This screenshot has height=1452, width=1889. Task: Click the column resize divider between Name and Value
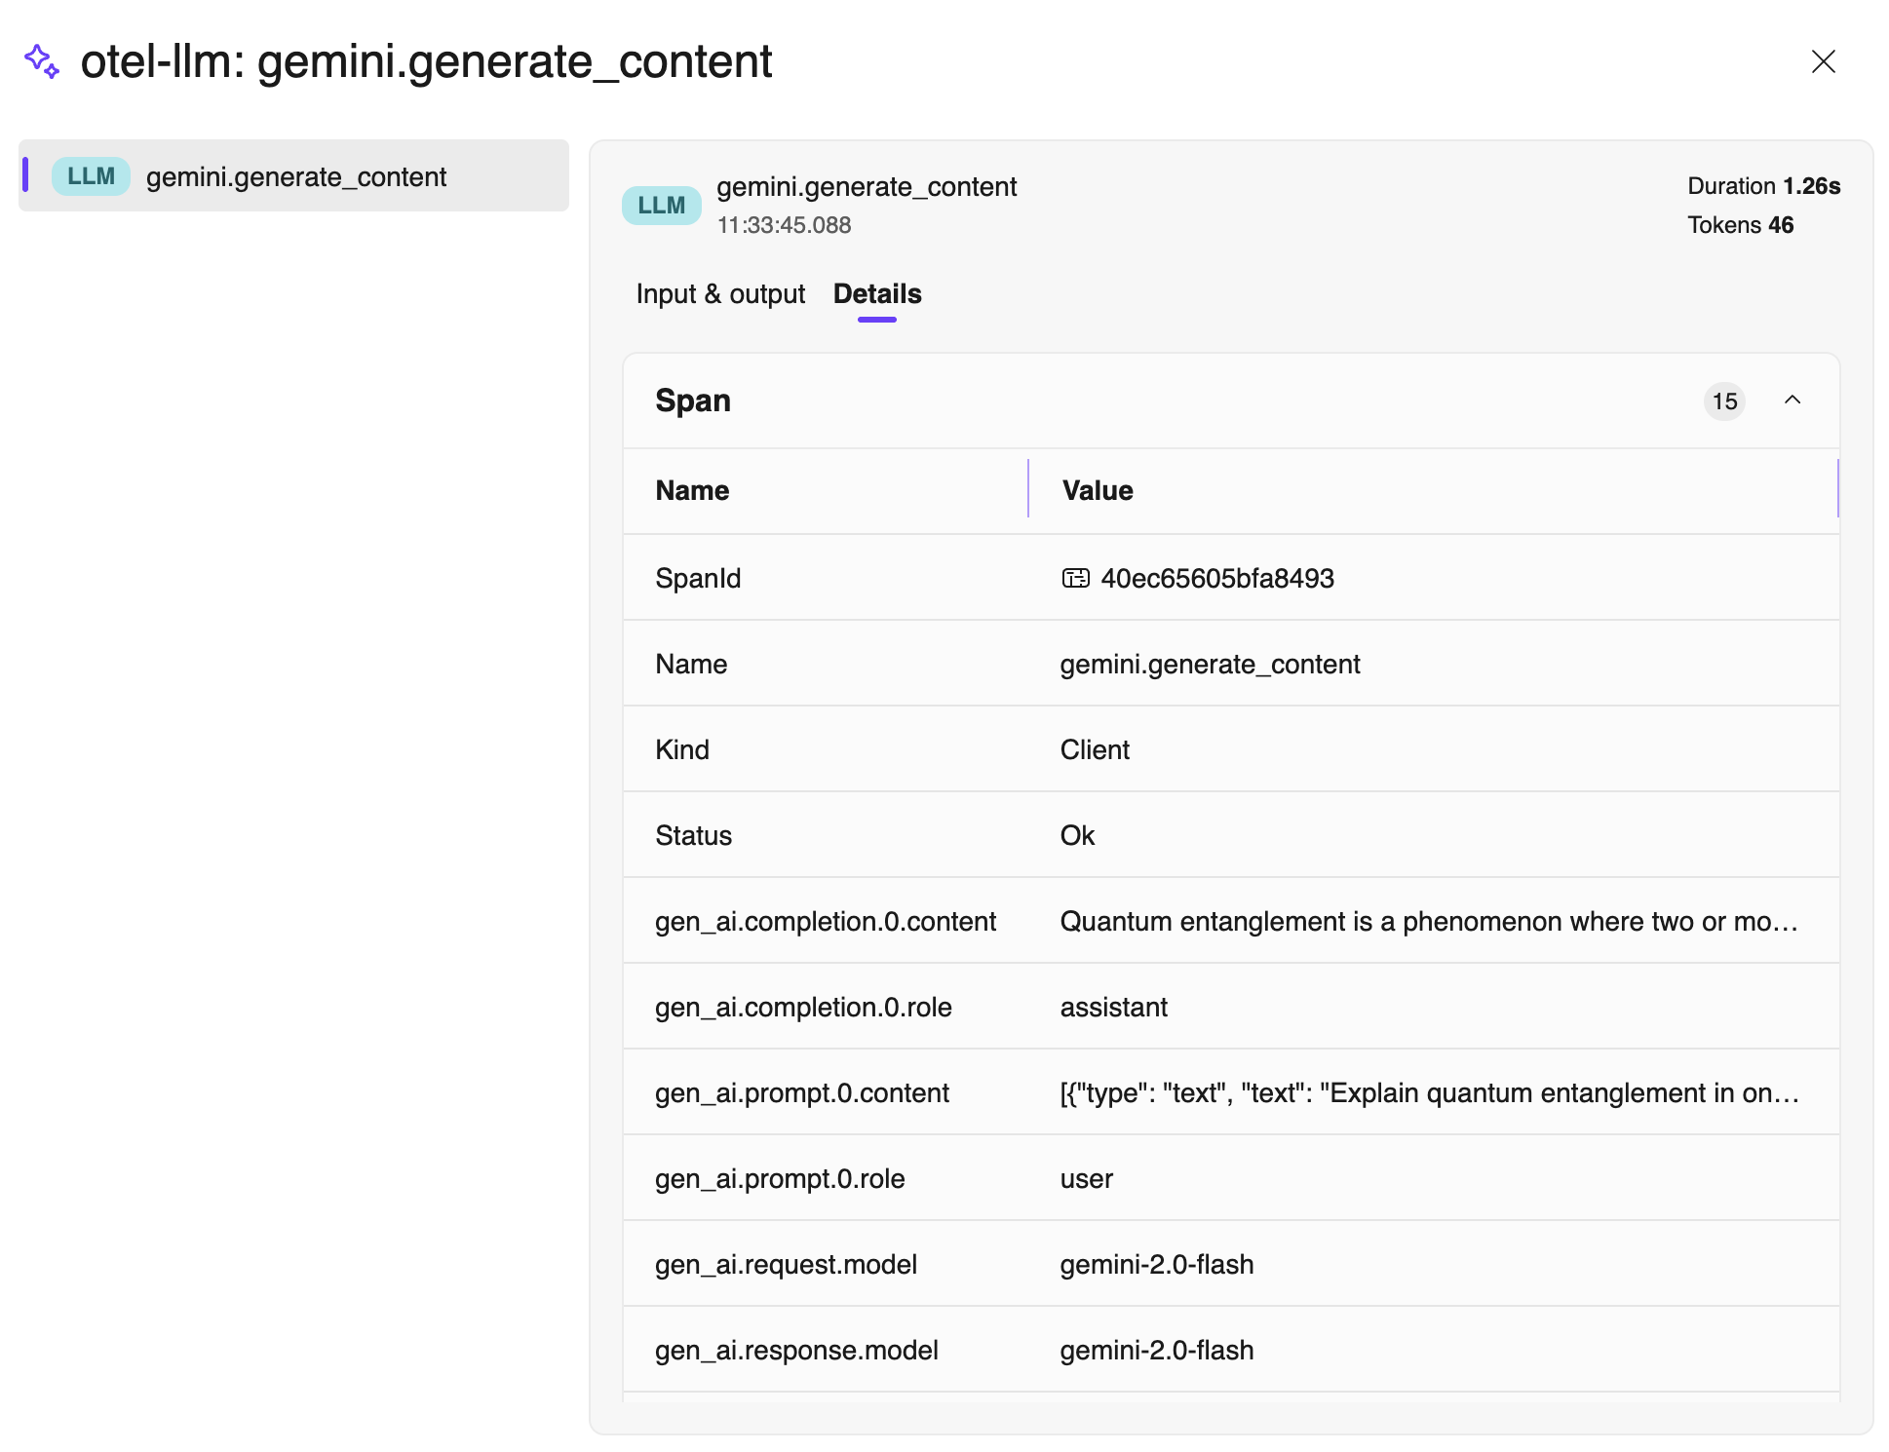coord(1028,489)
